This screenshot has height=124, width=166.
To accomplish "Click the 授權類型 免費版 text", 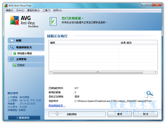I will (x=17, y=110).
